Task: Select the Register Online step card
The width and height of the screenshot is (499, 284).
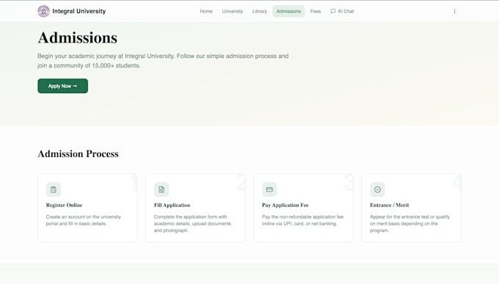Action: [87, 208]
